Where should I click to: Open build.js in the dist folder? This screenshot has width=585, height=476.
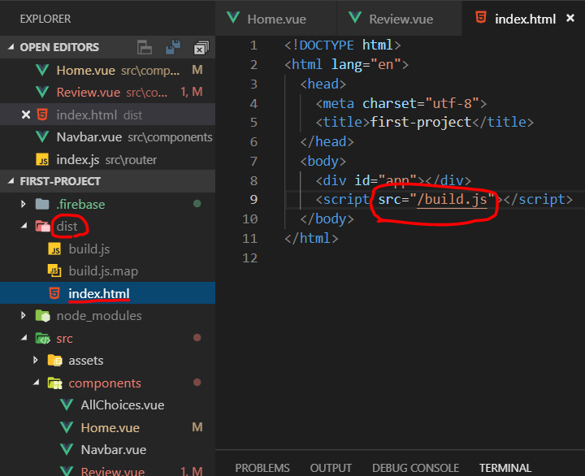tap(107, 249)
